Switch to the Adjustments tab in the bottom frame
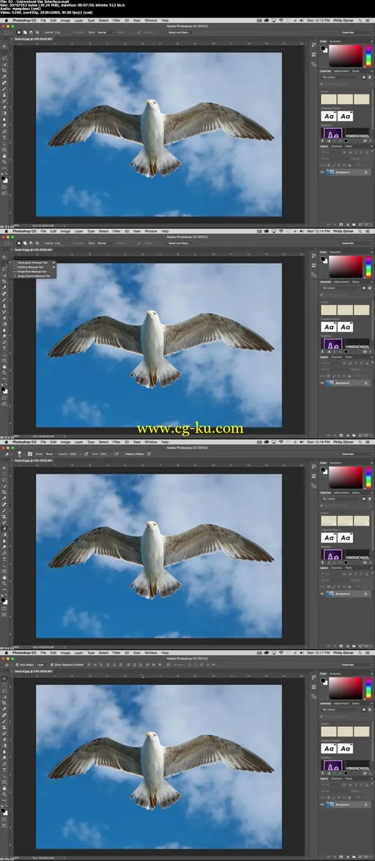The height and width of the screenshot is (861, 375). 341,704
